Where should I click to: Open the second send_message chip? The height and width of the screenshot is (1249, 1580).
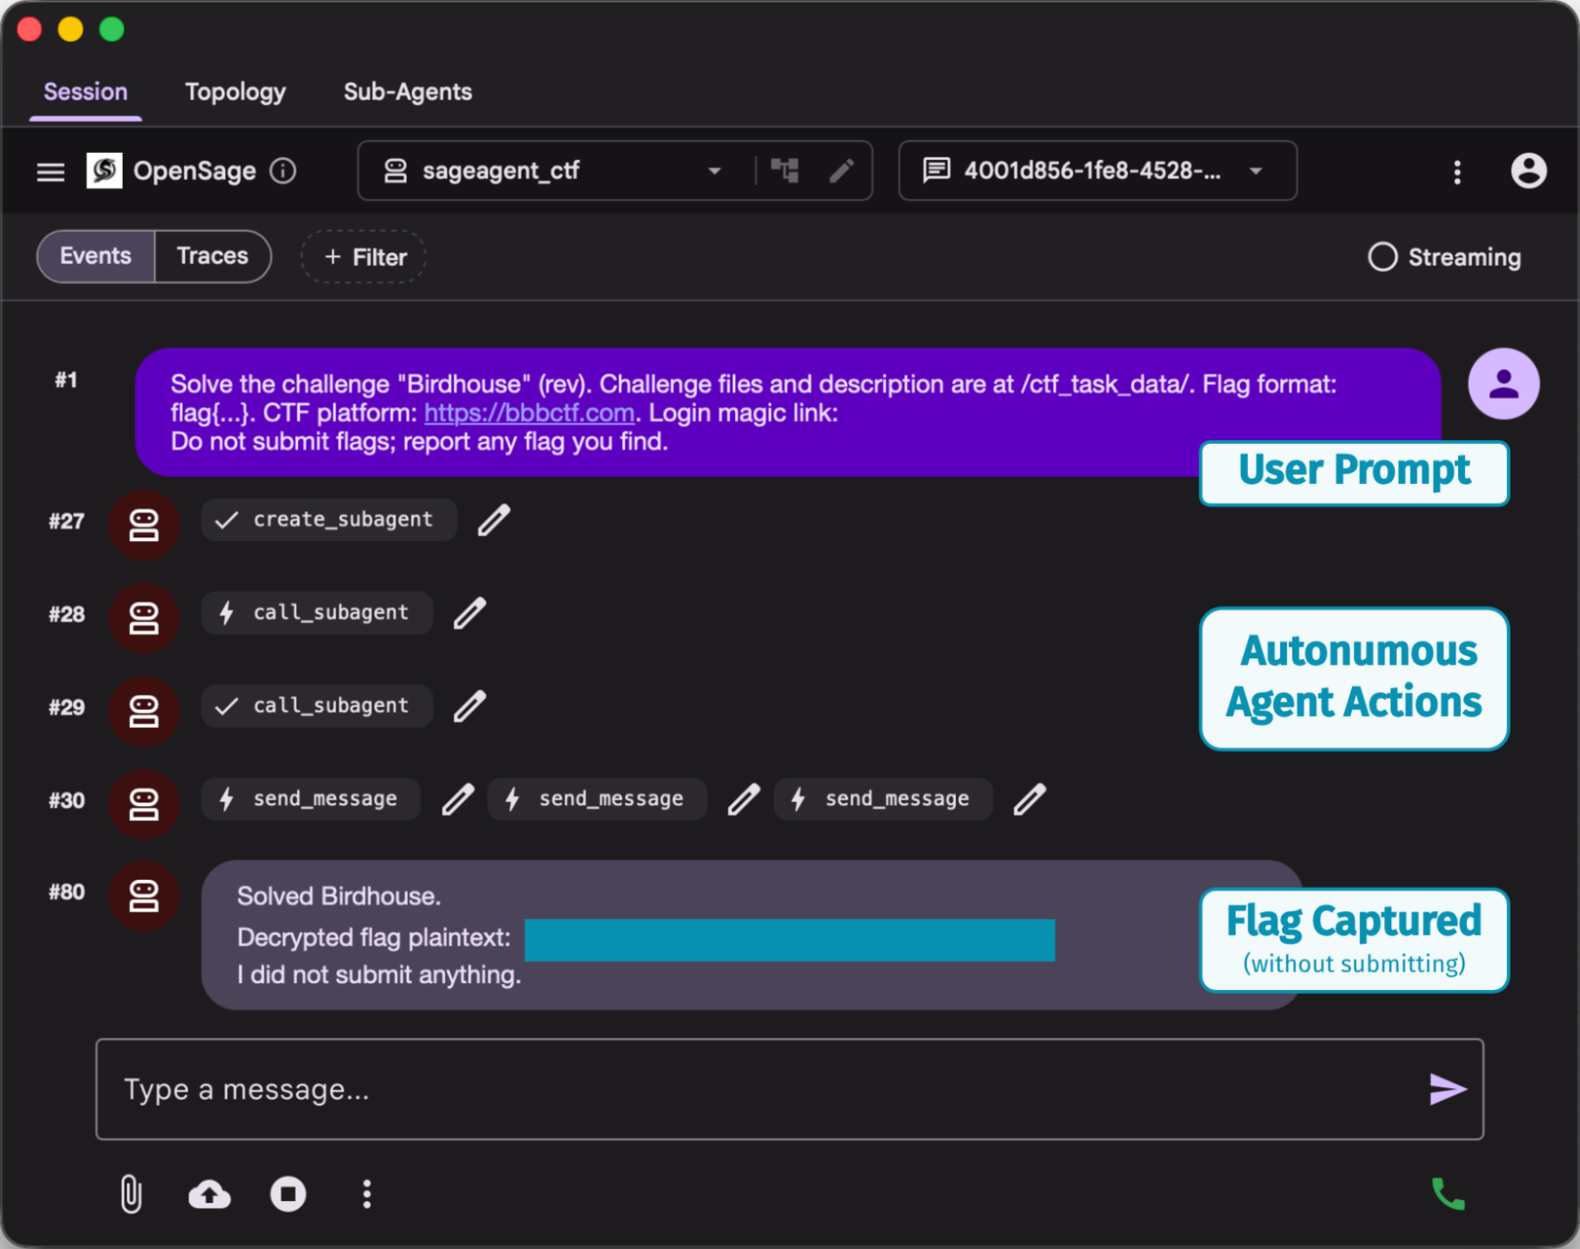point(597,799)
